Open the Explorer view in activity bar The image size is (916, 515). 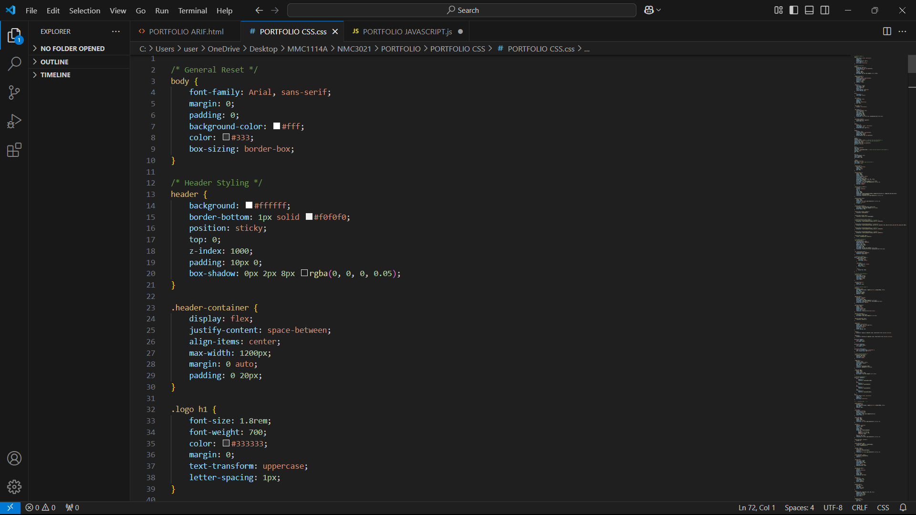pos(14,35)
